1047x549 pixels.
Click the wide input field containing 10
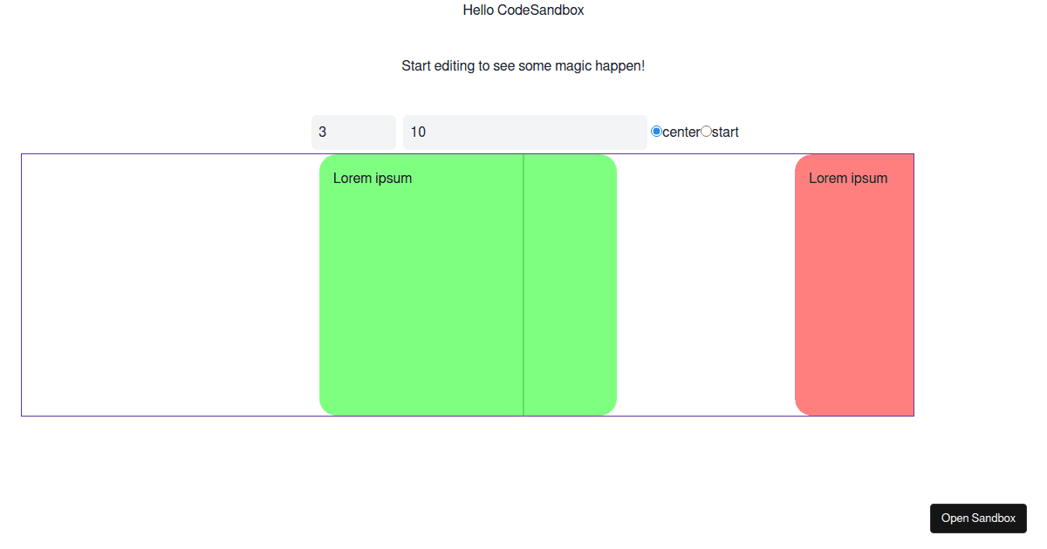[523, 132]
